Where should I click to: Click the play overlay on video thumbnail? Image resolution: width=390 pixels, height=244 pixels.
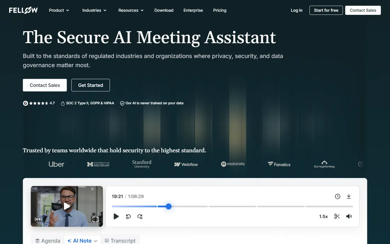(67, 206)
